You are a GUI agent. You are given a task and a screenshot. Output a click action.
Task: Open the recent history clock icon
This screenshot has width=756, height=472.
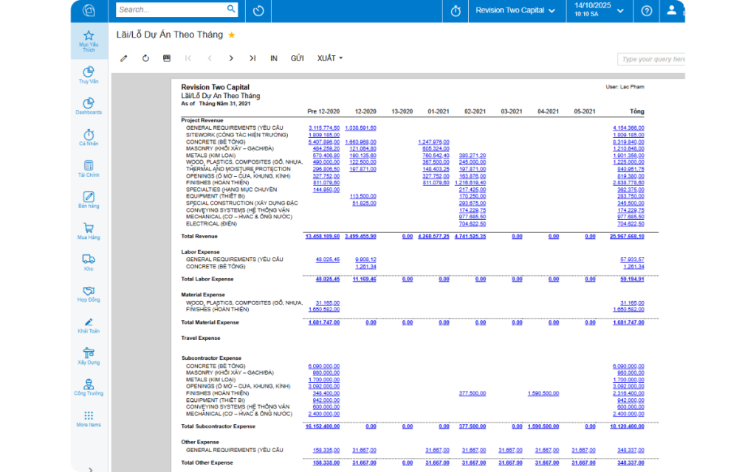tap(258, 10)
